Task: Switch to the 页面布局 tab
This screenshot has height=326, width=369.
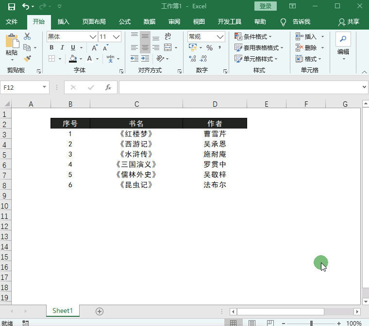Action: click(94, 22)
